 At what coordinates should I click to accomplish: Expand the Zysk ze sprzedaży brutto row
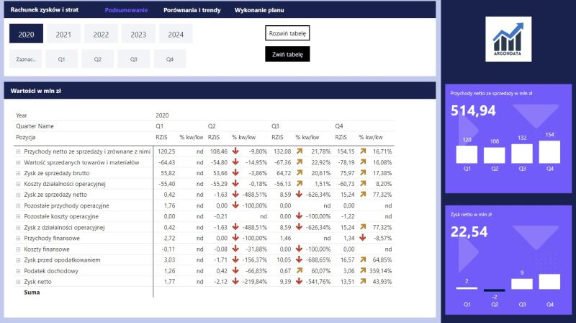18,174
